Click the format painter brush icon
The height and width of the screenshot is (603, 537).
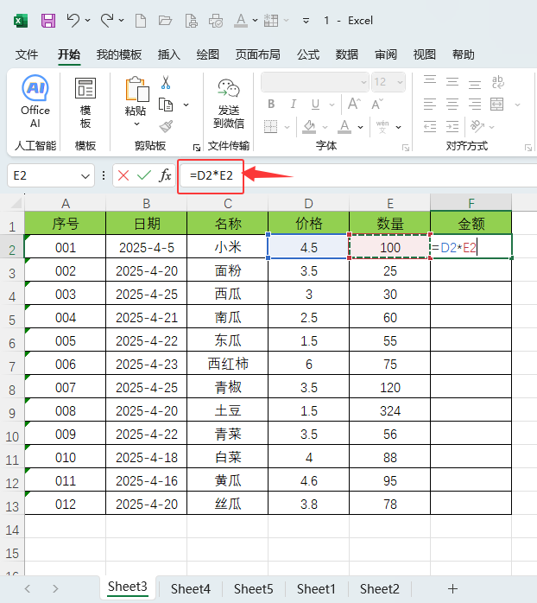(x=166, y=126)
